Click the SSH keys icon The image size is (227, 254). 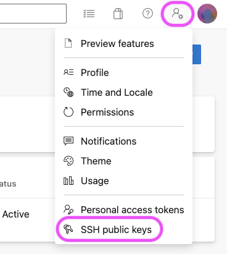click(68, 229)
